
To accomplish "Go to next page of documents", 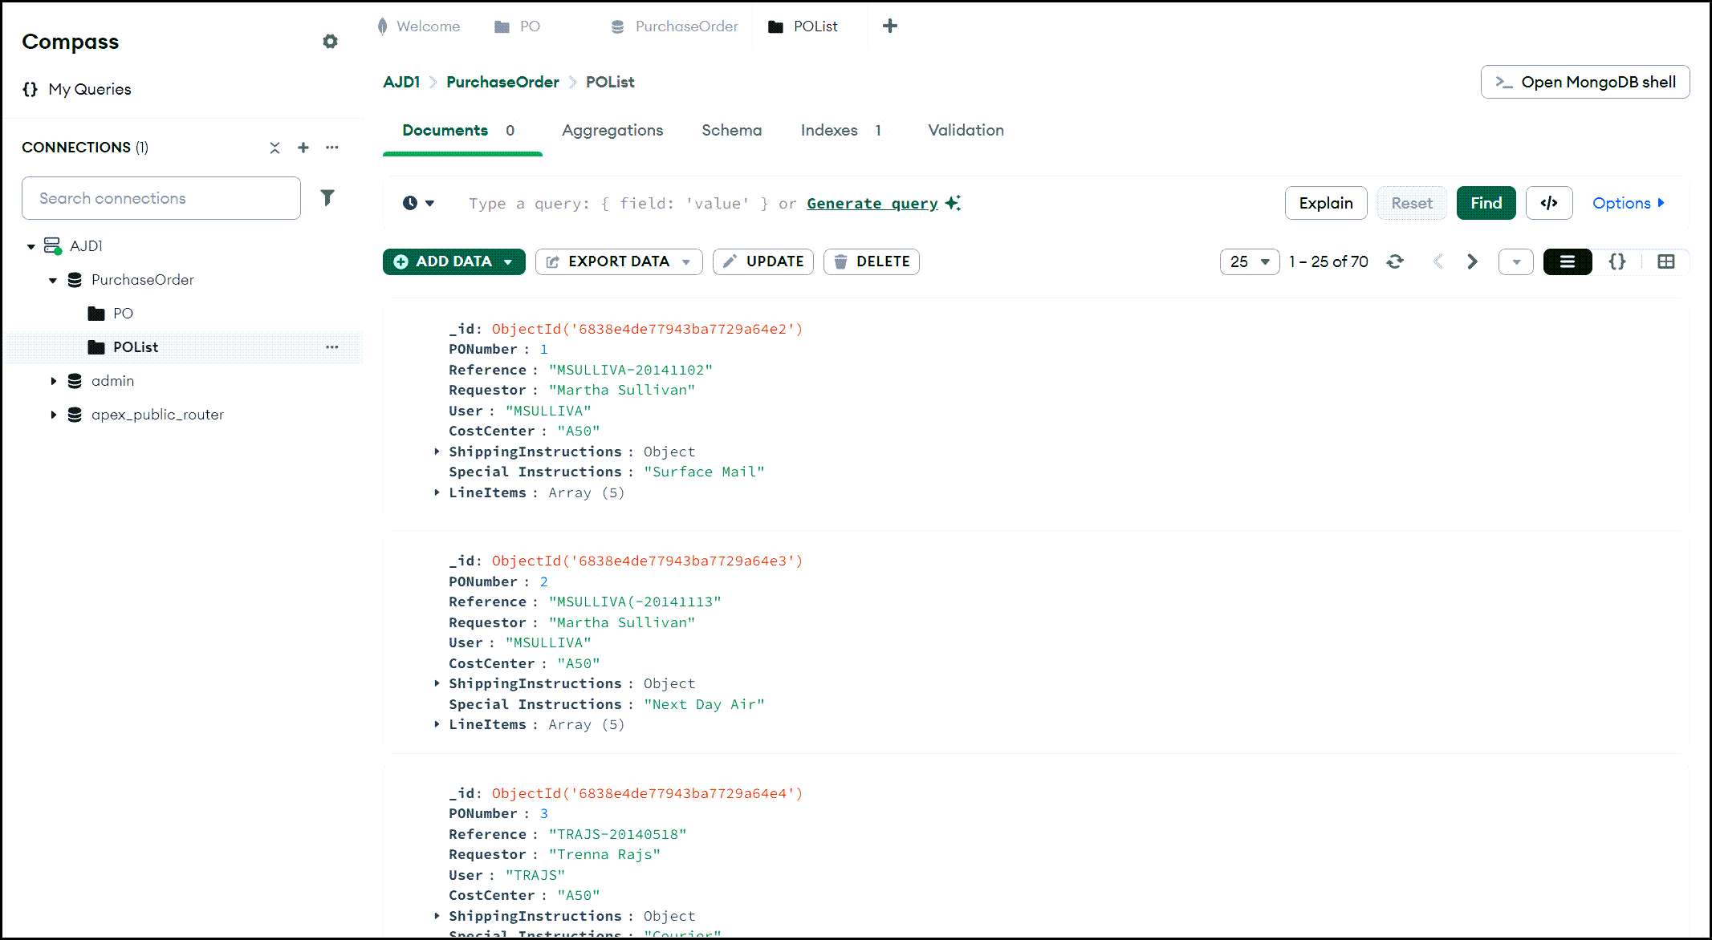I will tap(1472, 261).
